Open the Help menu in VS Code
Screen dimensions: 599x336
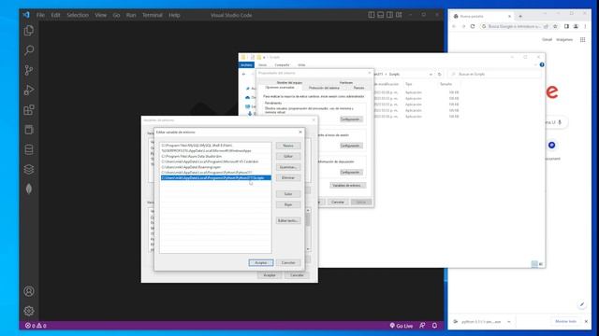point(174,15)
